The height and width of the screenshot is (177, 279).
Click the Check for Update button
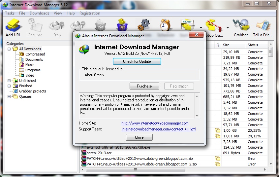tap(137, 61)
